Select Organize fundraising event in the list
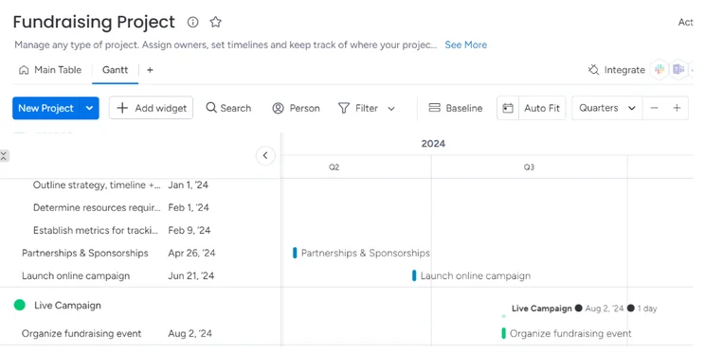The image size is (705, 353). tap(81, 334)
